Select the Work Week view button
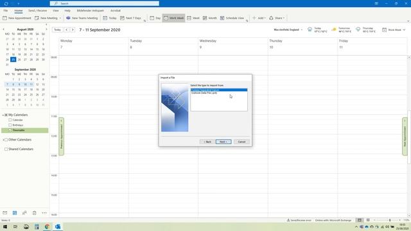 (173, 18)
